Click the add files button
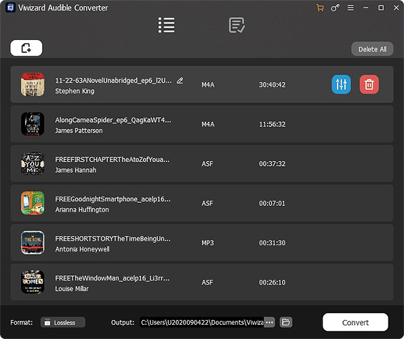The height and width of the screenshot is (339, 404). click(x=26, y=48)
